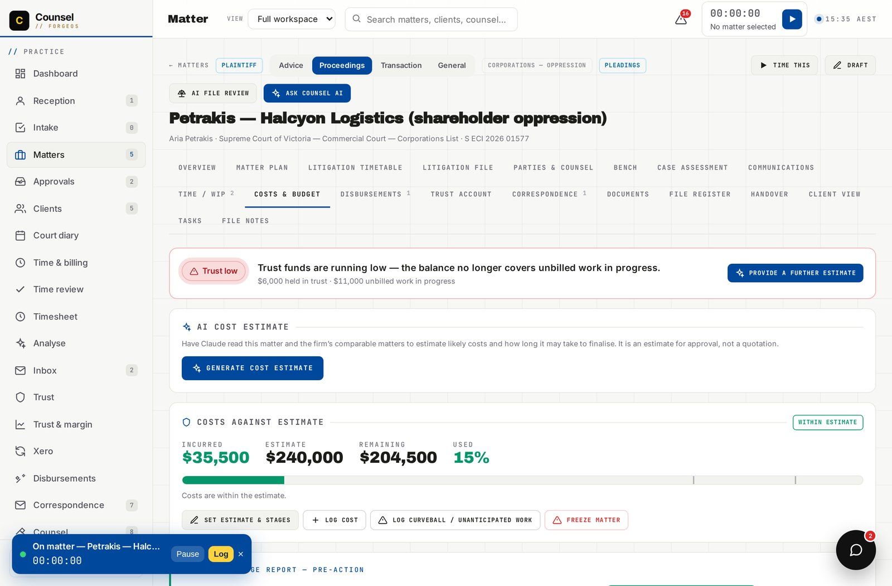Expand the Full workspace view dropdown
The width and height of the screenshot is (892, 586).
click(292, 19)
